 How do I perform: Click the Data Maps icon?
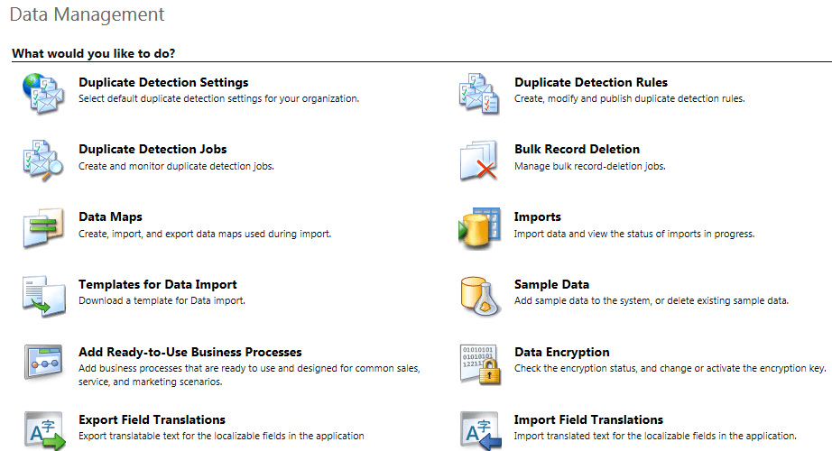click(43, 226)
